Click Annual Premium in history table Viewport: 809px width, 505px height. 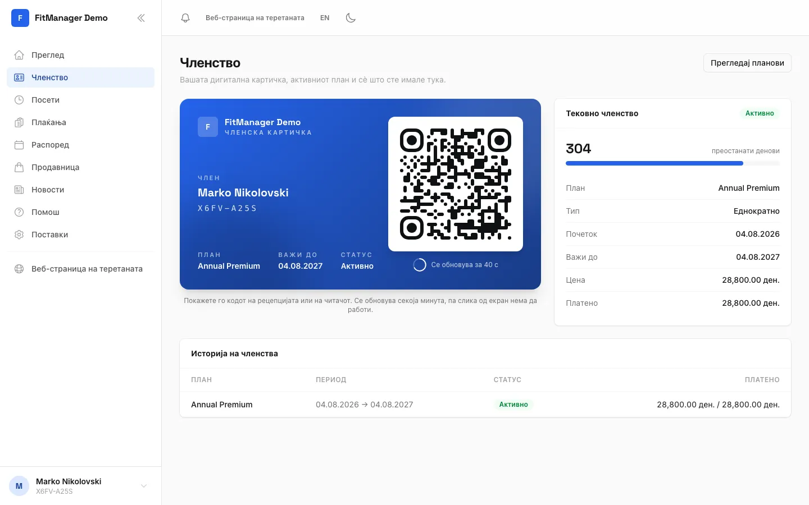[222, 405]
